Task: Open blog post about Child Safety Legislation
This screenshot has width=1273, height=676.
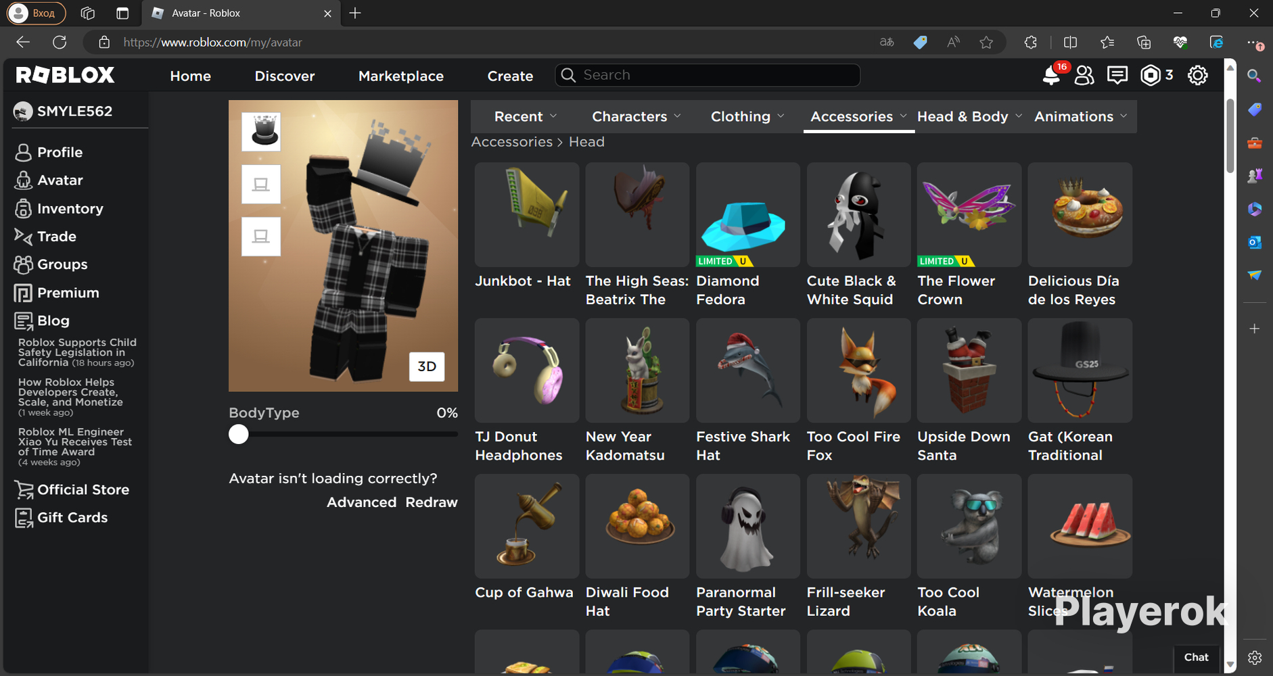Action: tap(77, 353)
